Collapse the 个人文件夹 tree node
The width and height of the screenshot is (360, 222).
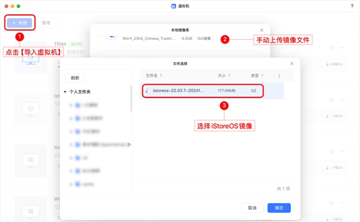(x=65, y=92)
